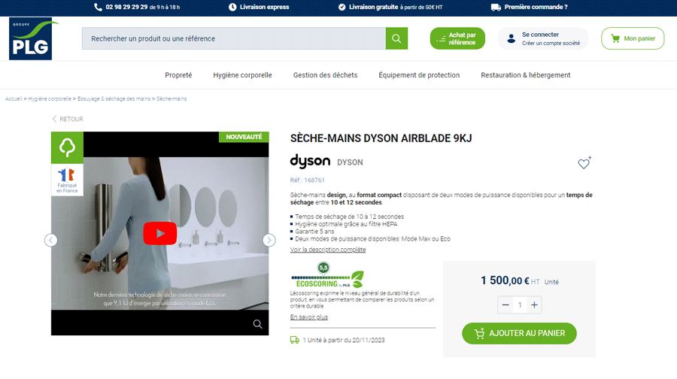Image resolution: width=677 pixels, height=379 pixels.
Task: Click Première commande ? link
Action: coord(536,7)
